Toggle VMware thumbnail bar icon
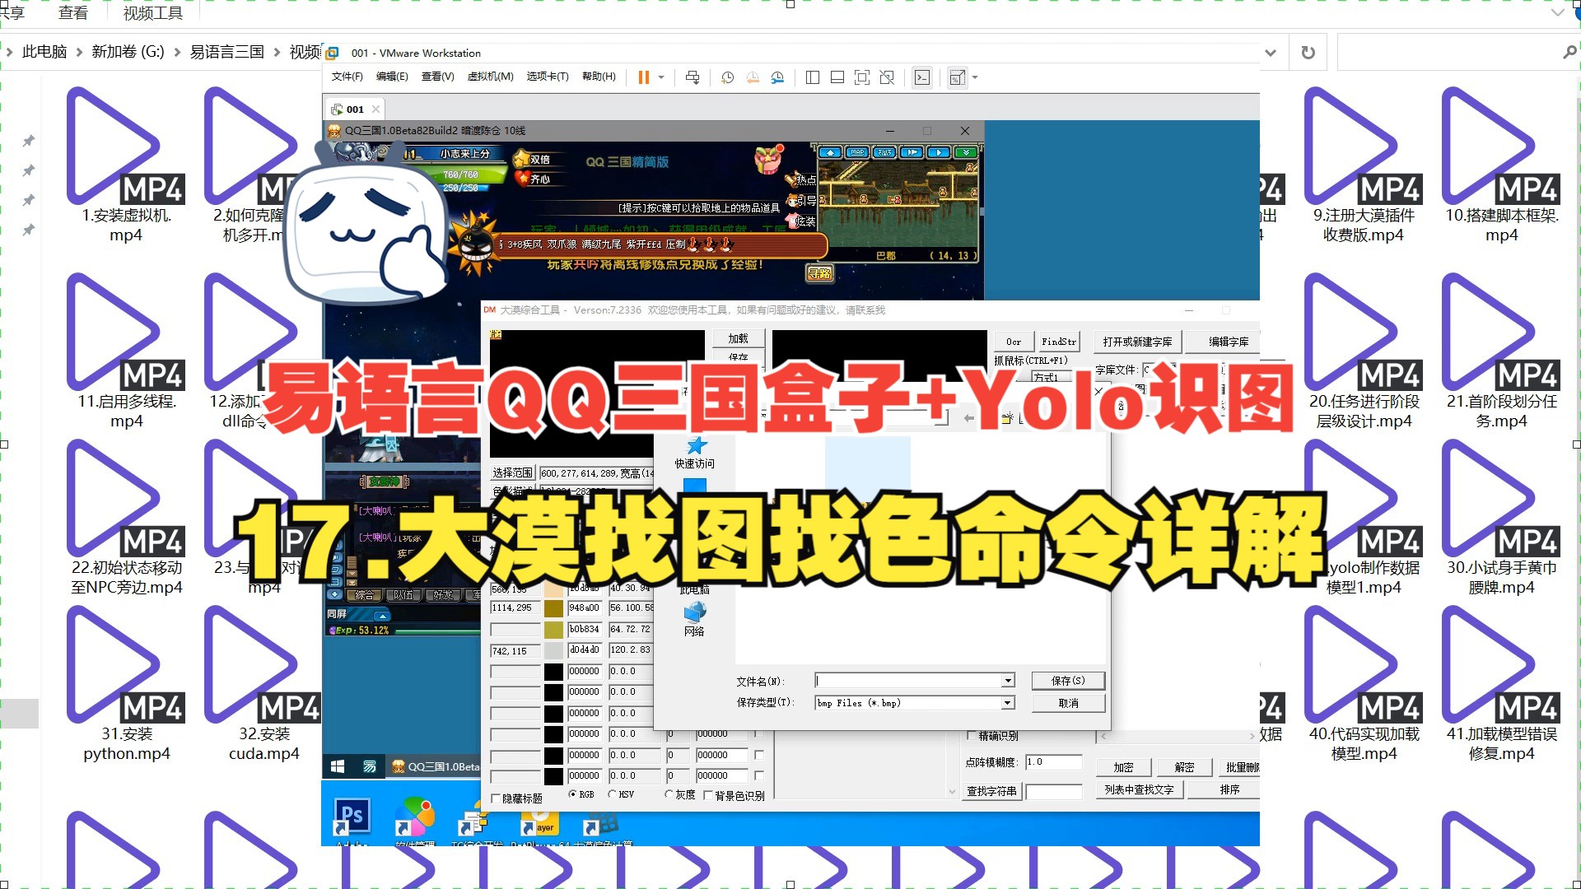 (x=837, y=77)
